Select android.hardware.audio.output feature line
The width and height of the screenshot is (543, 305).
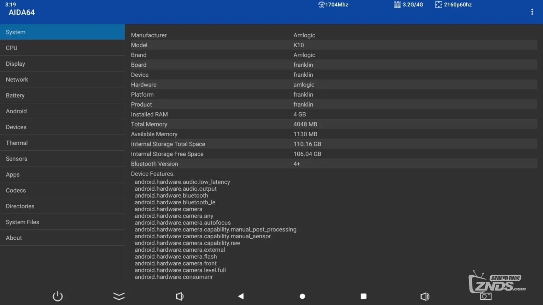[x=176, y=189]
